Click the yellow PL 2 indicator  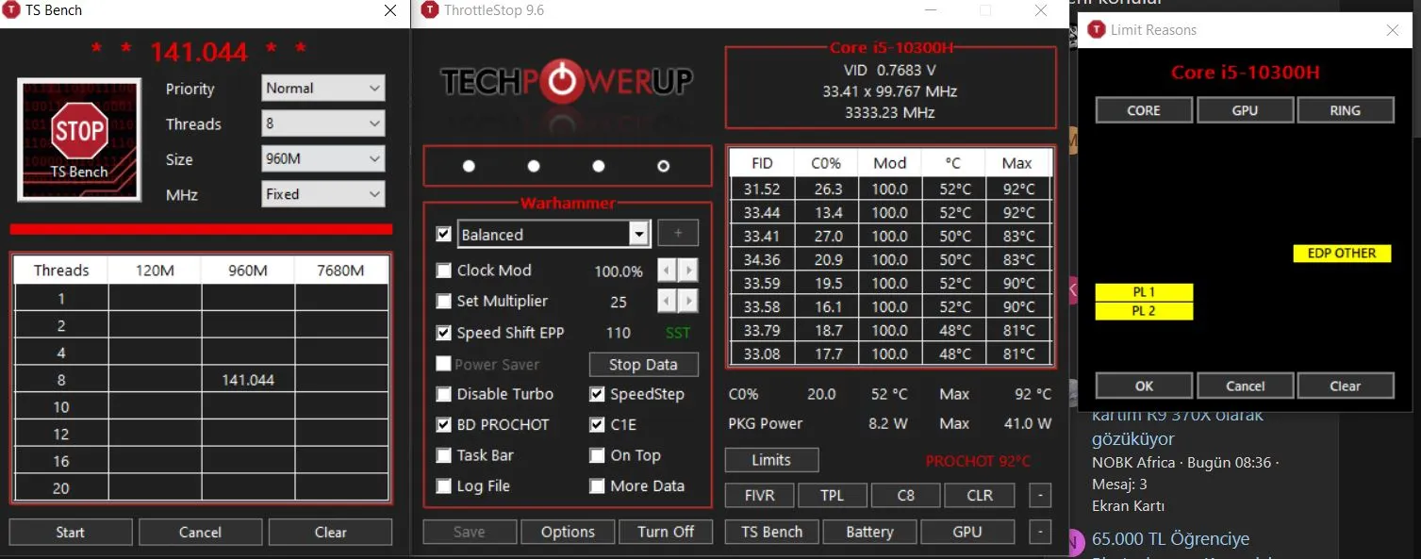point(1144,311)
